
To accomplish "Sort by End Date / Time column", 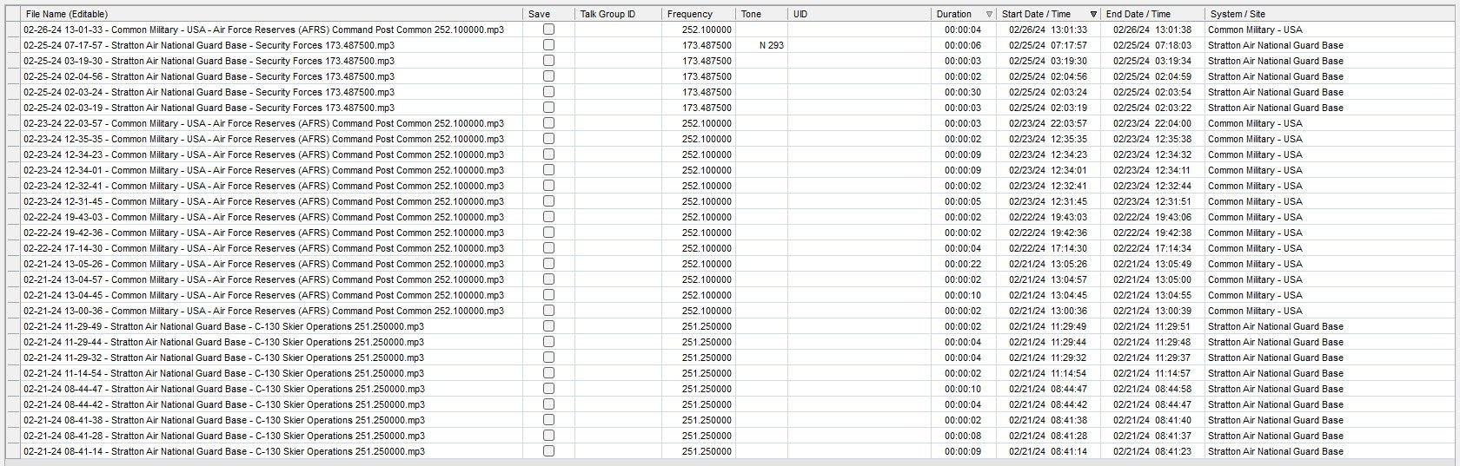I will (x=1152, y=14).
